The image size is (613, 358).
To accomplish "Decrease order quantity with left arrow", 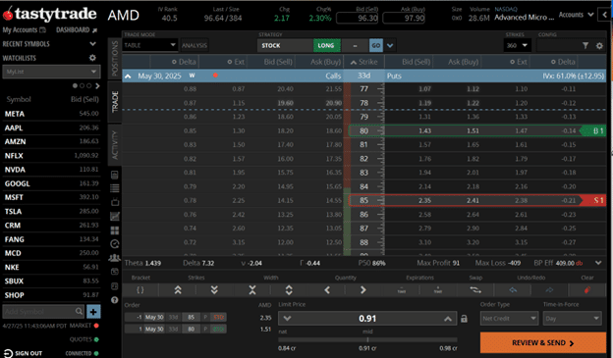I will [x=327, y=290].
